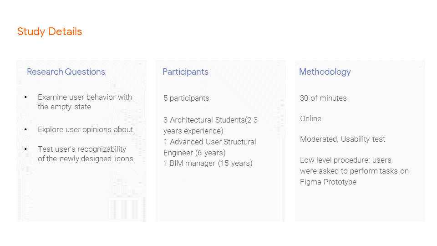Click the 'Low level procedure: users' line

click(346, 160)
